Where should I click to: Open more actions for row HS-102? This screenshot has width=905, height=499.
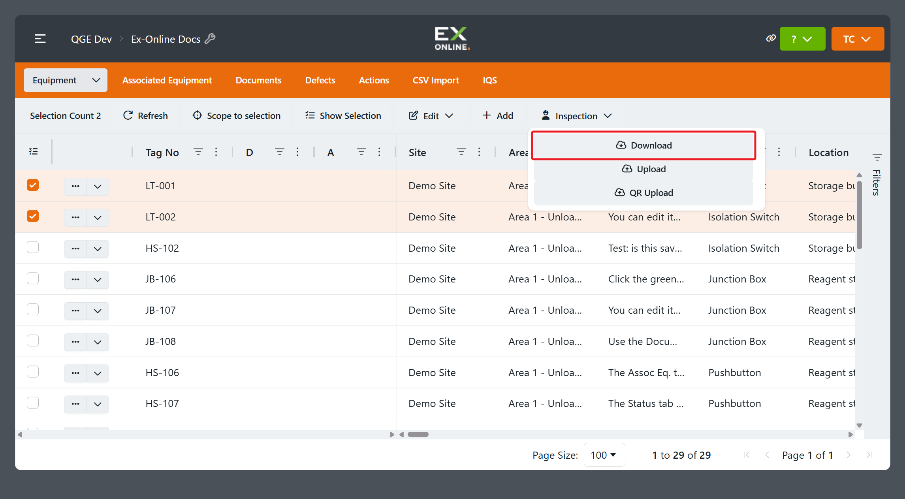point(75,249)
